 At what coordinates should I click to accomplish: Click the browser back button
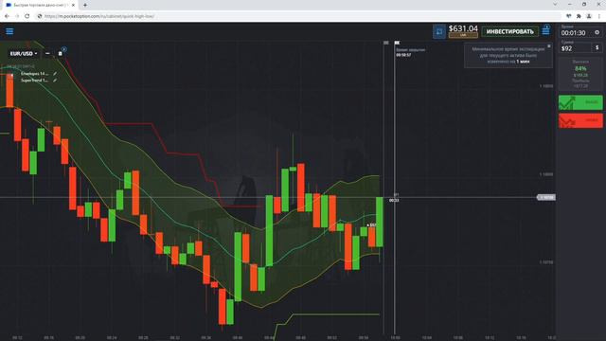(7, 16)
